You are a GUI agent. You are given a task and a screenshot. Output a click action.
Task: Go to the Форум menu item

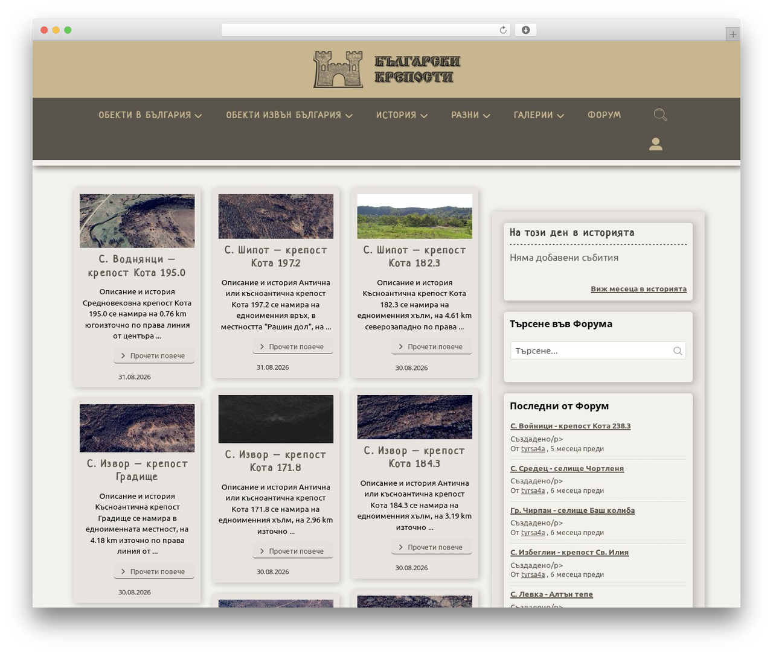pos(604,115)
